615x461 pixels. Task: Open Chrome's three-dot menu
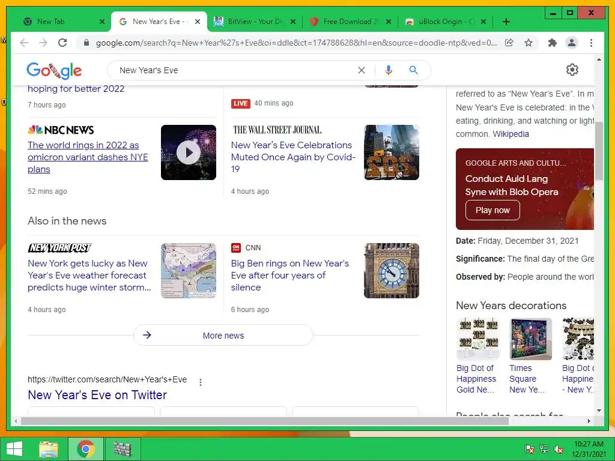[x=591, y=43]
